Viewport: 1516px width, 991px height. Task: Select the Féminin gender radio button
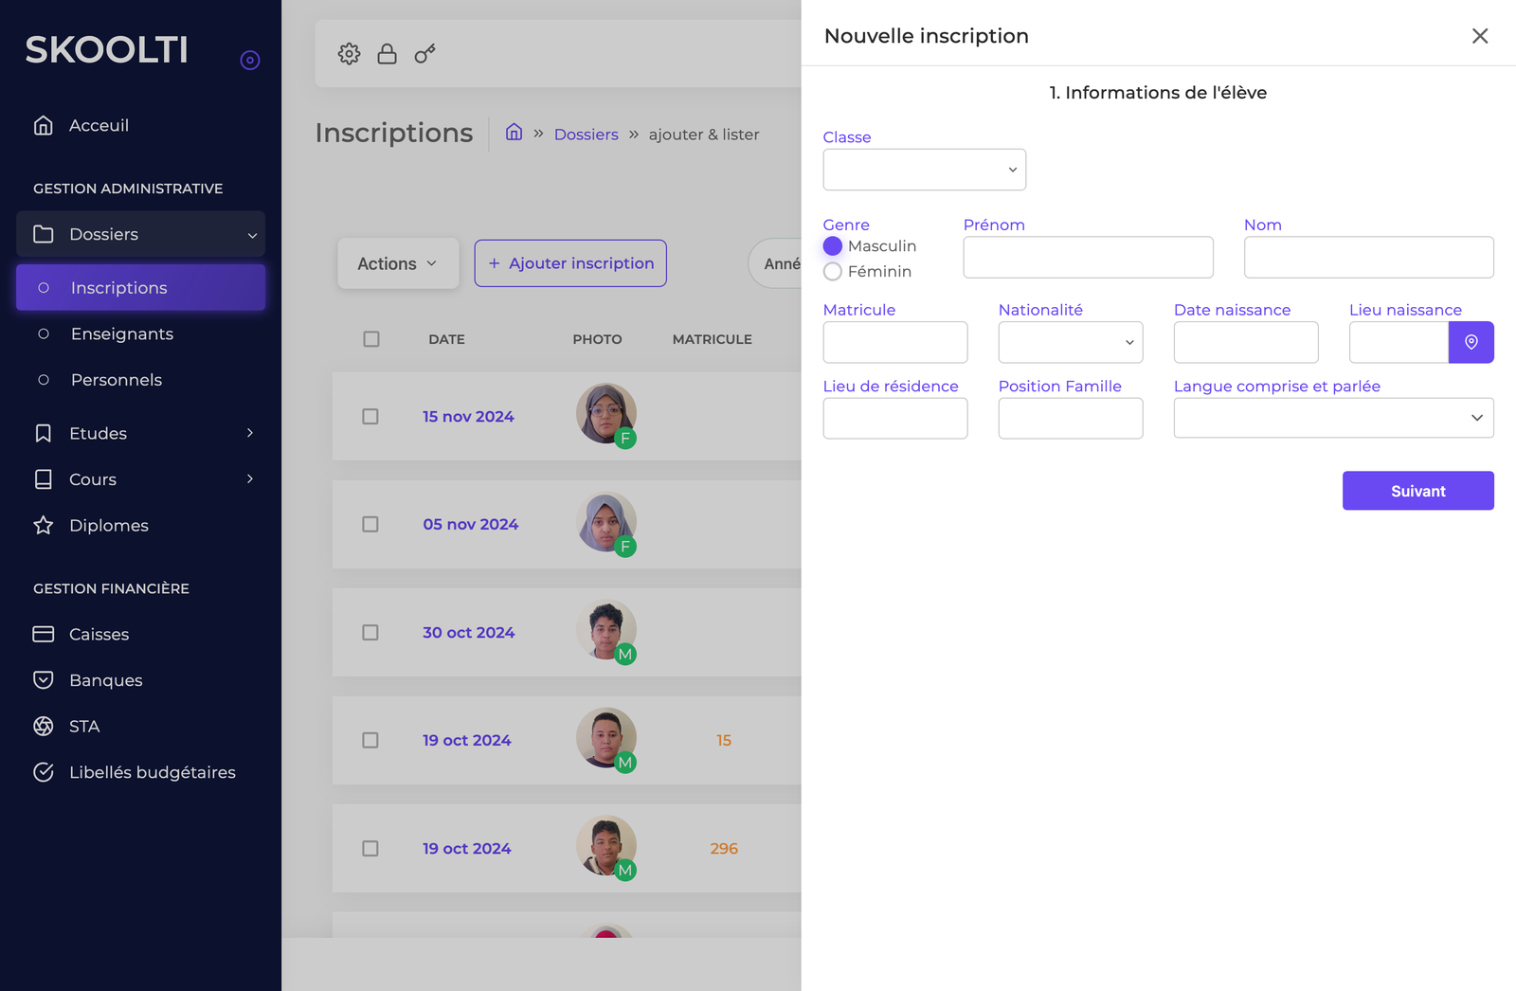(832, 271)
